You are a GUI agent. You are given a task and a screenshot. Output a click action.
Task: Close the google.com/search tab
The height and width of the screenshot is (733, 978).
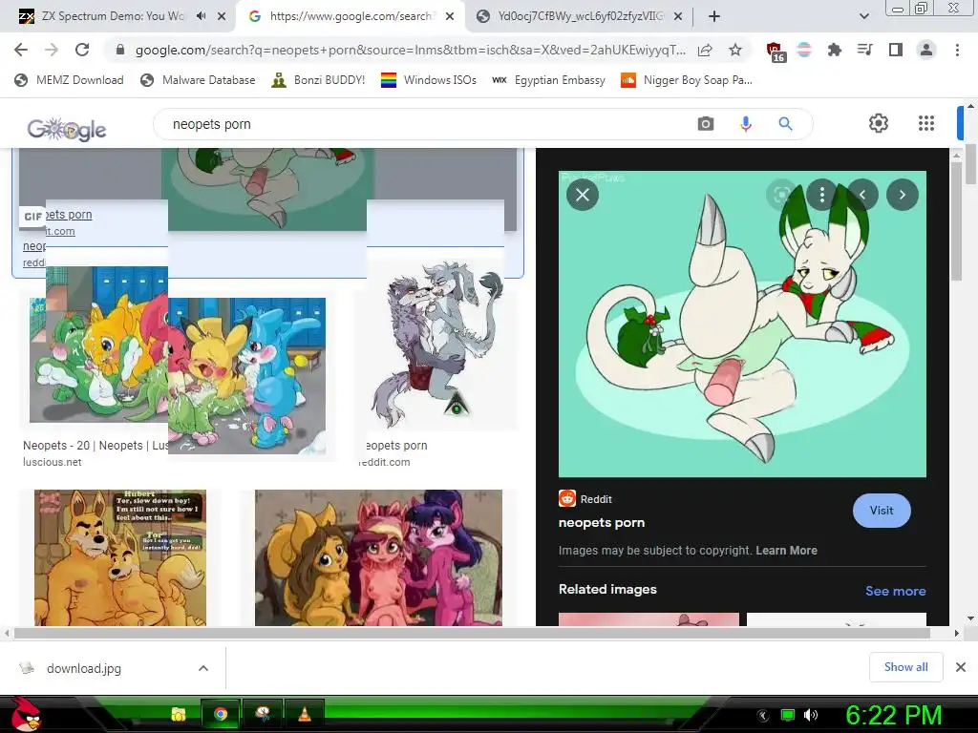450,16
